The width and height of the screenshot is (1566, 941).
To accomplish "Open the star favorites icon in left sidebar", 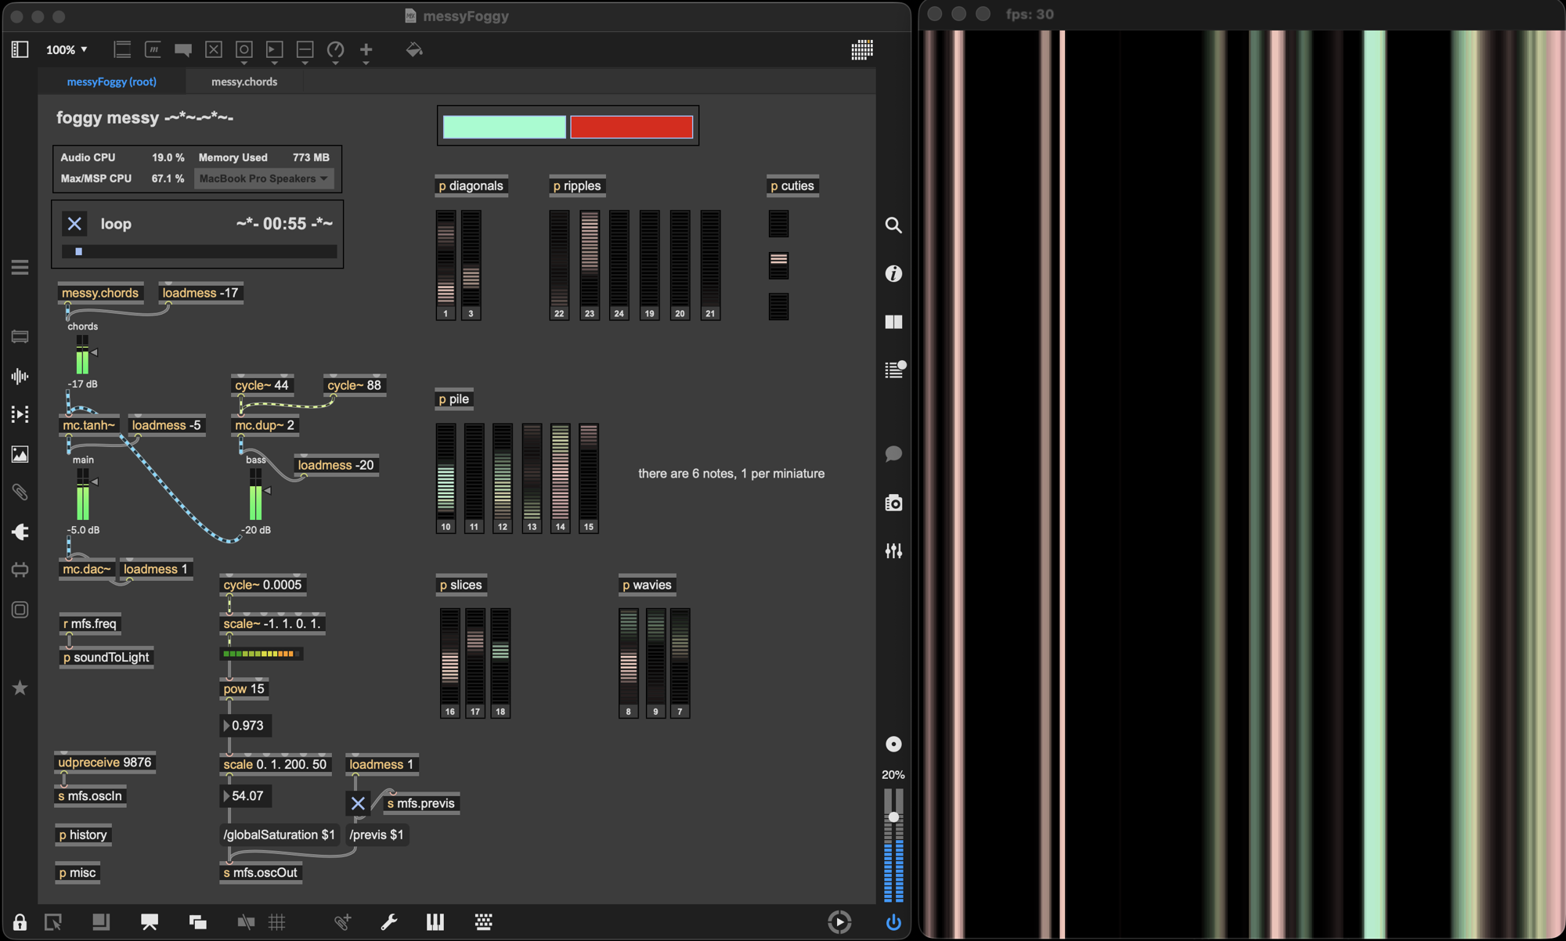I will coord(20,688).
